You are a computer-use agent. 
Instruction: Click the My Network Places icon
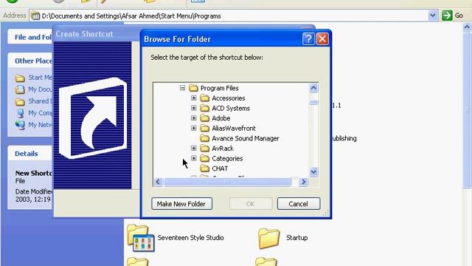20,125
